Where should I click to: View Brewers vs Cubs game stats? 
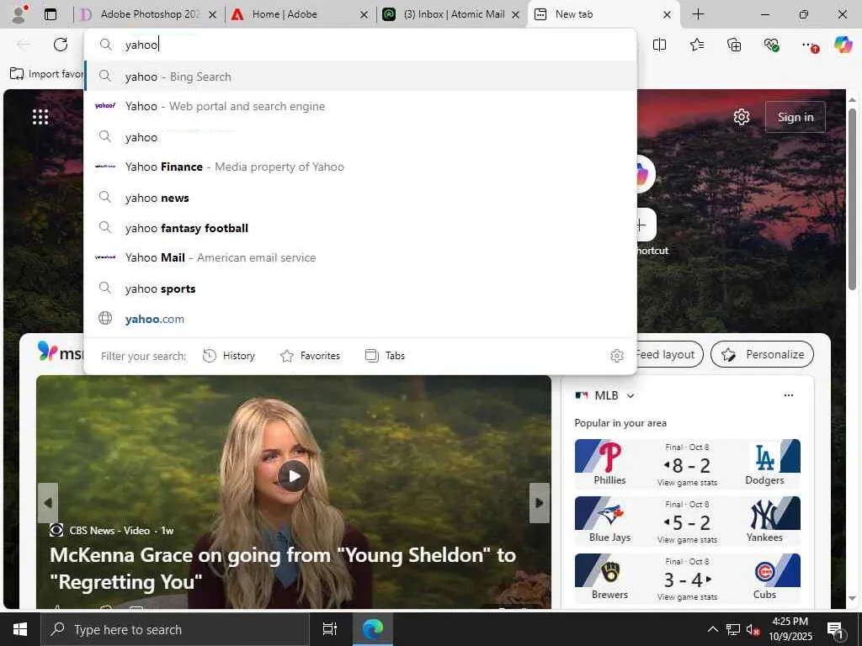[x=687, y=597]
